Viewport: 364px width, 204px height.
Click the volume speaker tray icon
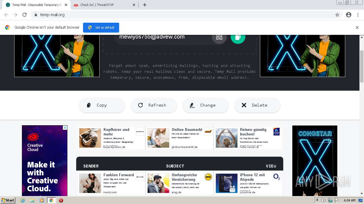[x=323, y=200]
